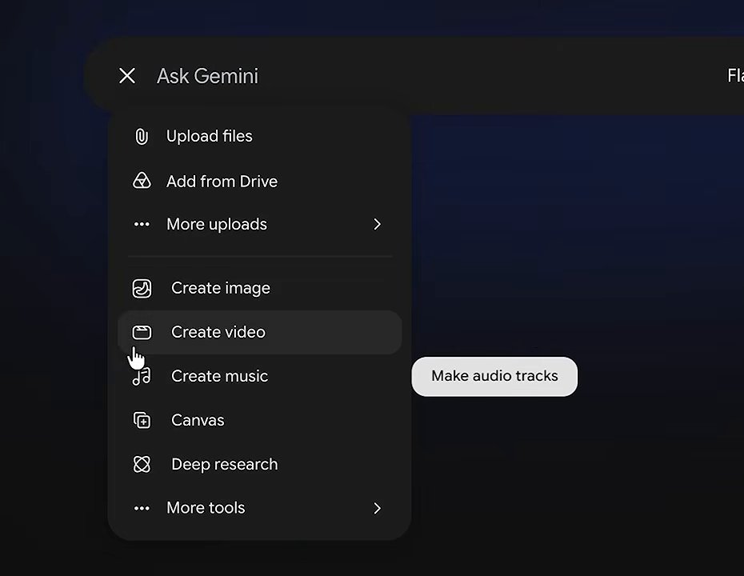Click the Canvas plus-square icon
The image size is (744, 576).
click(142, 420)
